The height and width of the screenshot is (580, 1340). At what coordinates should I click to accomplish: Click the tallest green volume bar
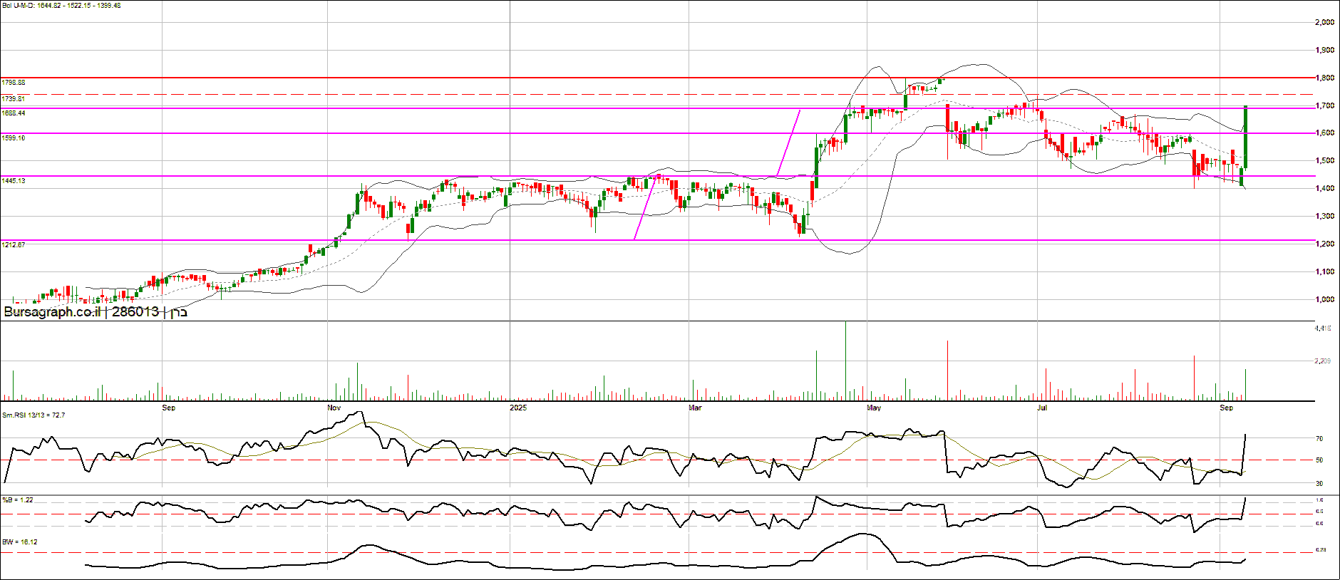(x=845, y=360)
